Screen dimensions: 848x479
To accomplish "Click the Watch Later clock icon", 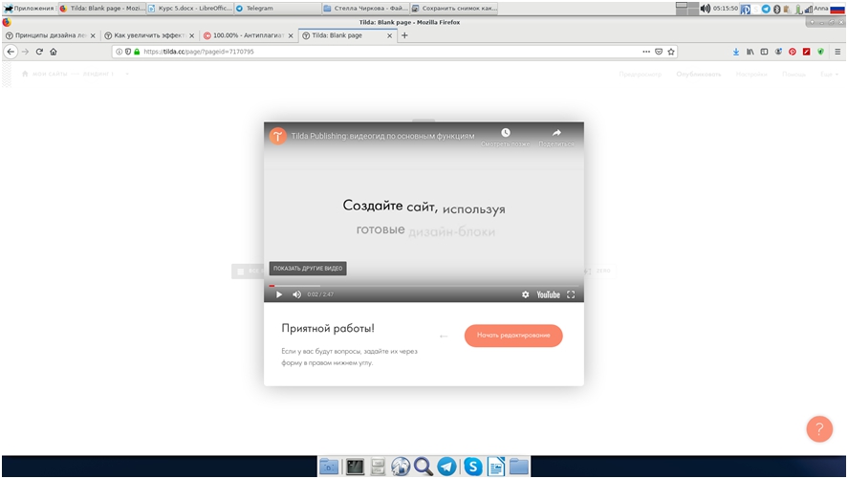I will pyautogui.click(x=506, y=133).
